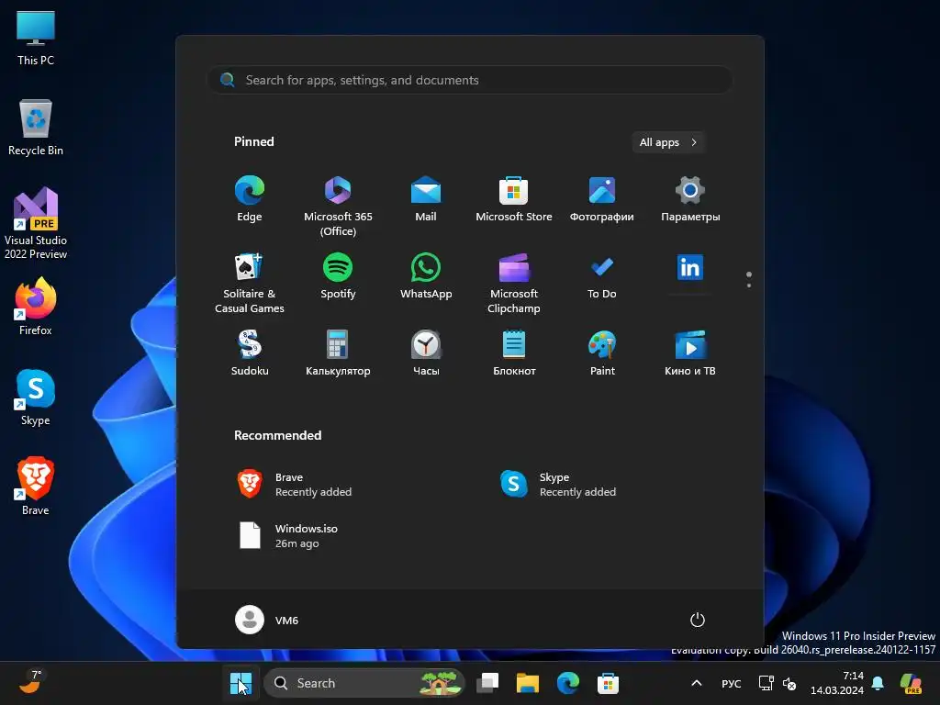Launch WhatsApp
The width and height of the screenshot is (940, 705).
[x=426, y=276]
